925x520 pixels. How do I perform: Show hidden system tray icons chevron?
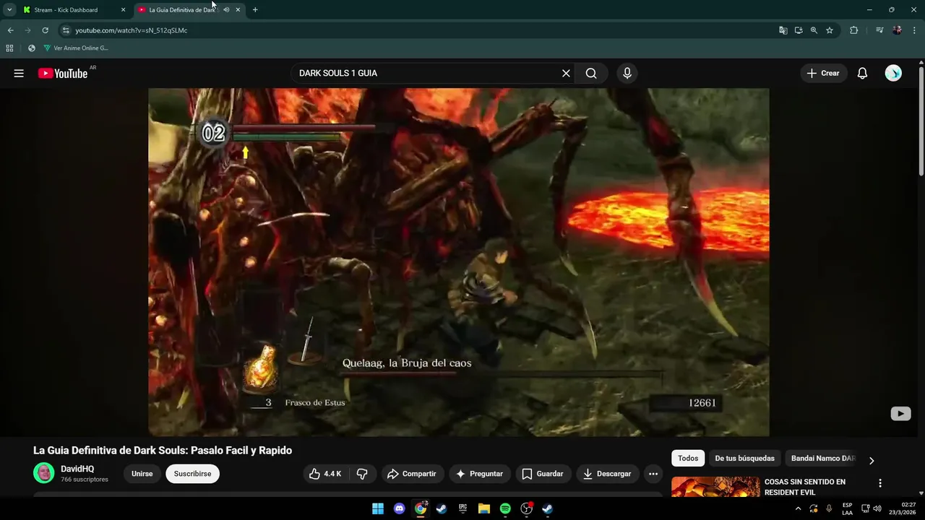[798, 508]
